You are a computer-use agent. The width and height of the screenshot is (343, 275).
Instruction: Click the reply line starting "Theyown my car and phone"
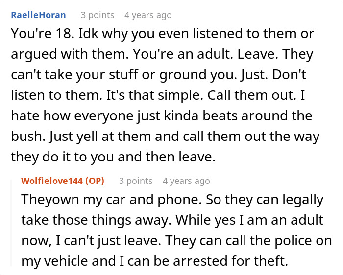172,200
